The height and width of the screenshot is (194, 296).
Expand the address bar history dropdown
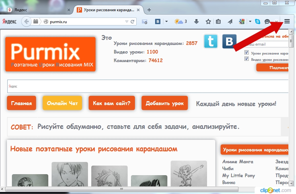point(127,22)
